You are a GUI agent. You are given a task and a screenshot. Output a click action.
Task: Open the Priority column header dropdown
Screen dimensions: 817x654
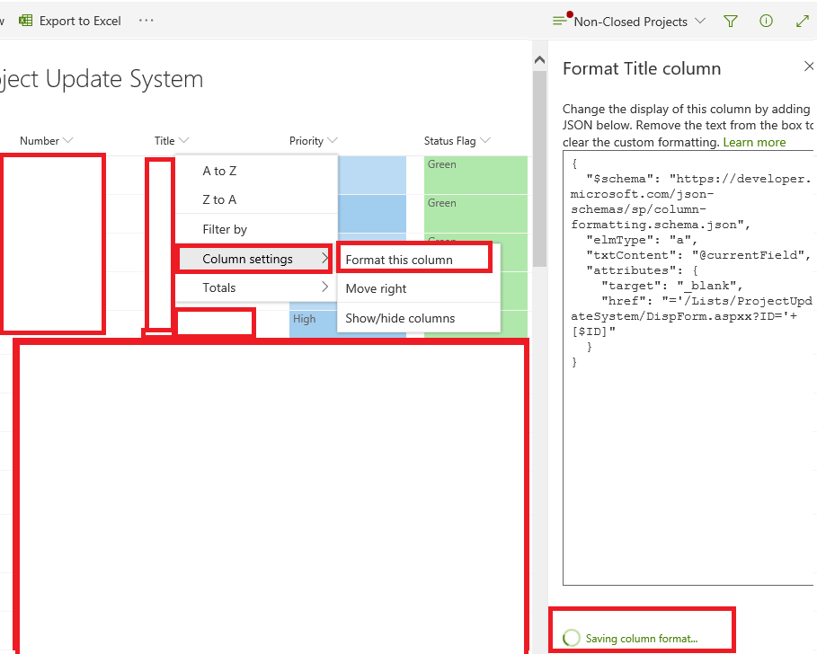click(x=333, y=140)
